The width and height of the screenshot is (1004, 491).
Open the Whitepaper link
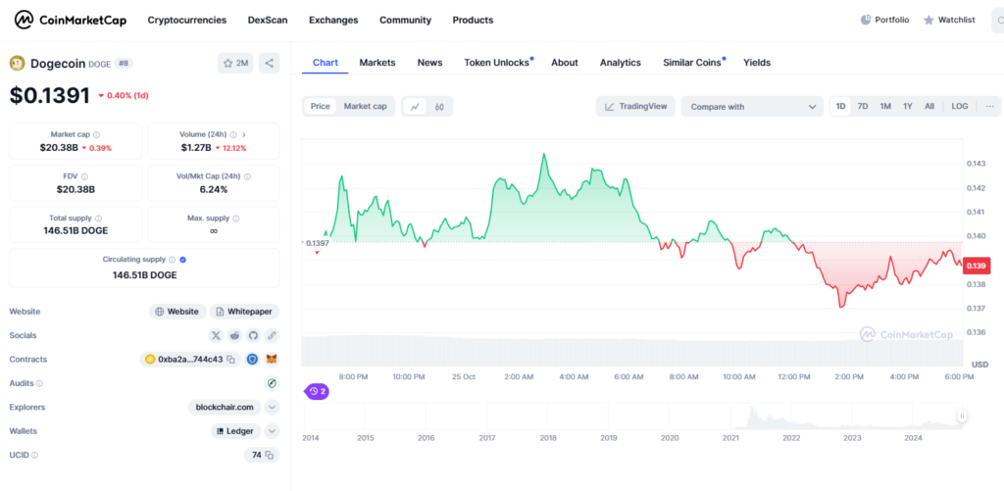click(x=245, y=312)
